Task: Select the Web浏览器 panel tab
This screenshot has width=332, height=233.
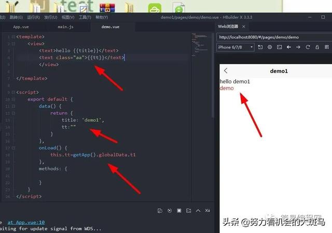Action: (228, 26)
